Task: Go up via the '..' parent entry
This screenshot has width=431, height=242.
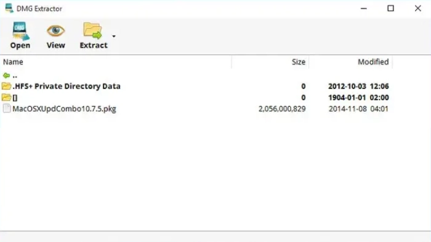Action: click(15, 76)
